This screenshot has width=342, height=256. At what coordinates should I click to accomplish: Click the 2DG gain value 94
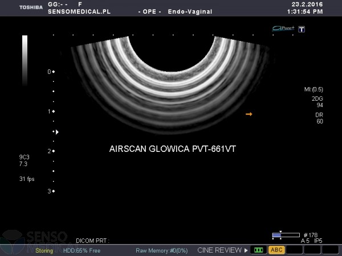tap(319, 105)
